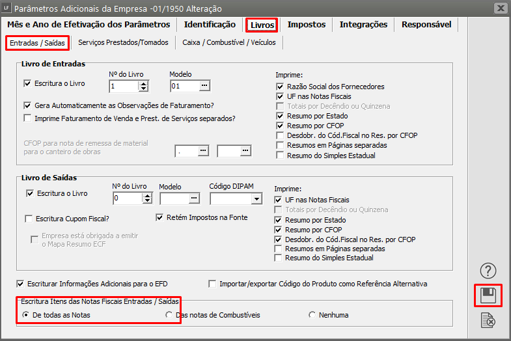
Task: Select the Nenhuma radio option
Action: [x=312, y=315]
